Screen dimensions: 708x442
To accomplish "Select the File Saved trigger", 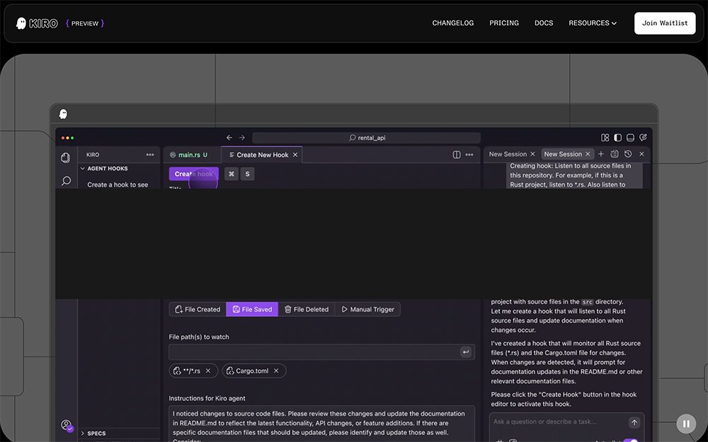I will pos(252,310).
